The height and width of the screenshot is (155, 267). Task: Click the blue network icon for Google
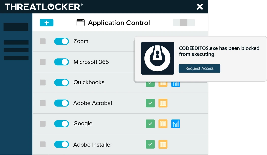[176, 124]
